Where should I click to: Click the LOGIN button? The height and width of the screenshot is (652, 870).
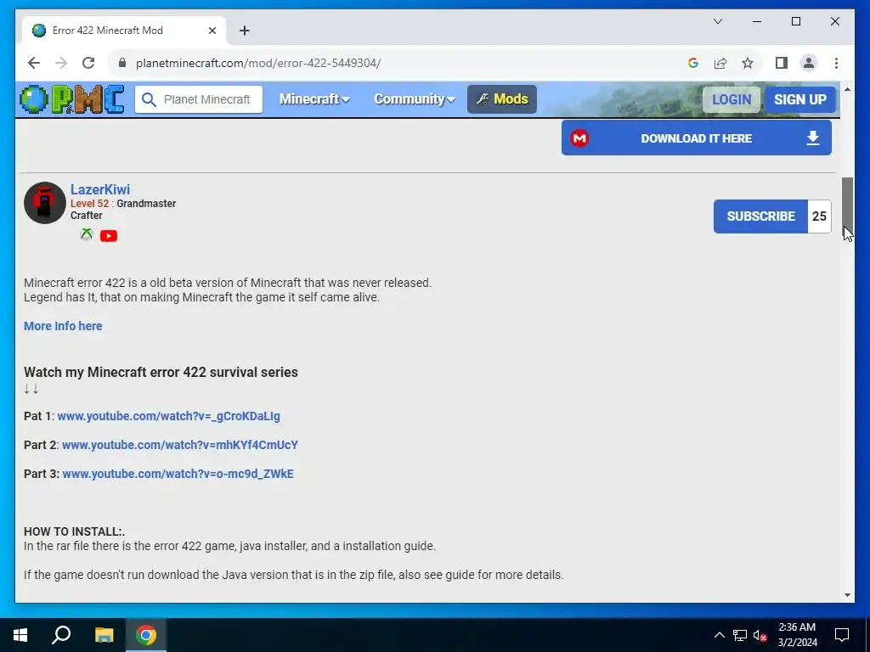[732, 100]
